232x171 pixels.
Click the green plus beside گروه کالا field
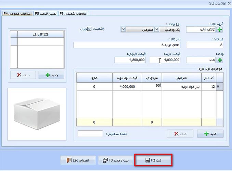(220, 30)
